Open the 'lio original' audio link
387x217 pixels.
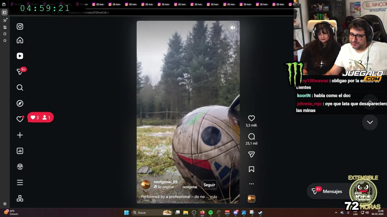[164, 187]
